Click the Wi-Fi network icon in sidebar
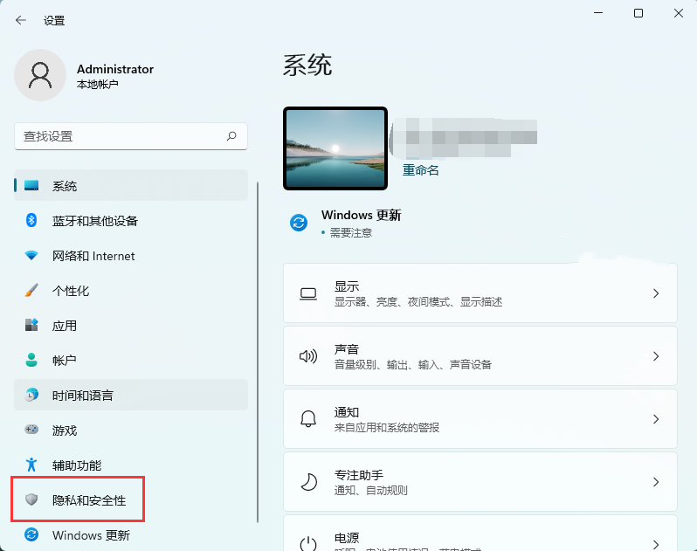 pos(31,256)
